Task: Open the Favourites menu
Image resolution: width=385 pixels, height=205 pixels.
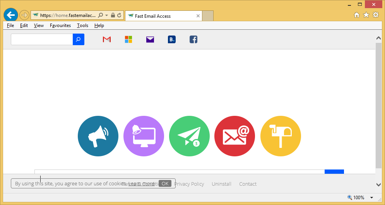Action: point(60,25)
